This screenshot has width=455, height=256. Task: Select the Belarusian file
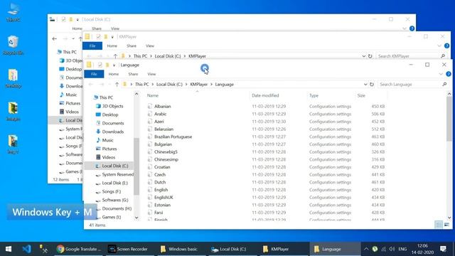tap(164, 129)
